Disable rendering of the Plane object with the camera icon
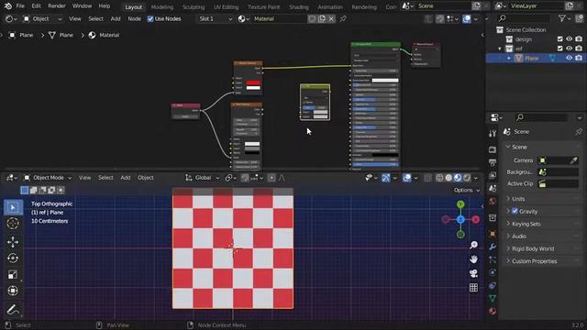The image size is (587, 330). click(x=579, y=58)
